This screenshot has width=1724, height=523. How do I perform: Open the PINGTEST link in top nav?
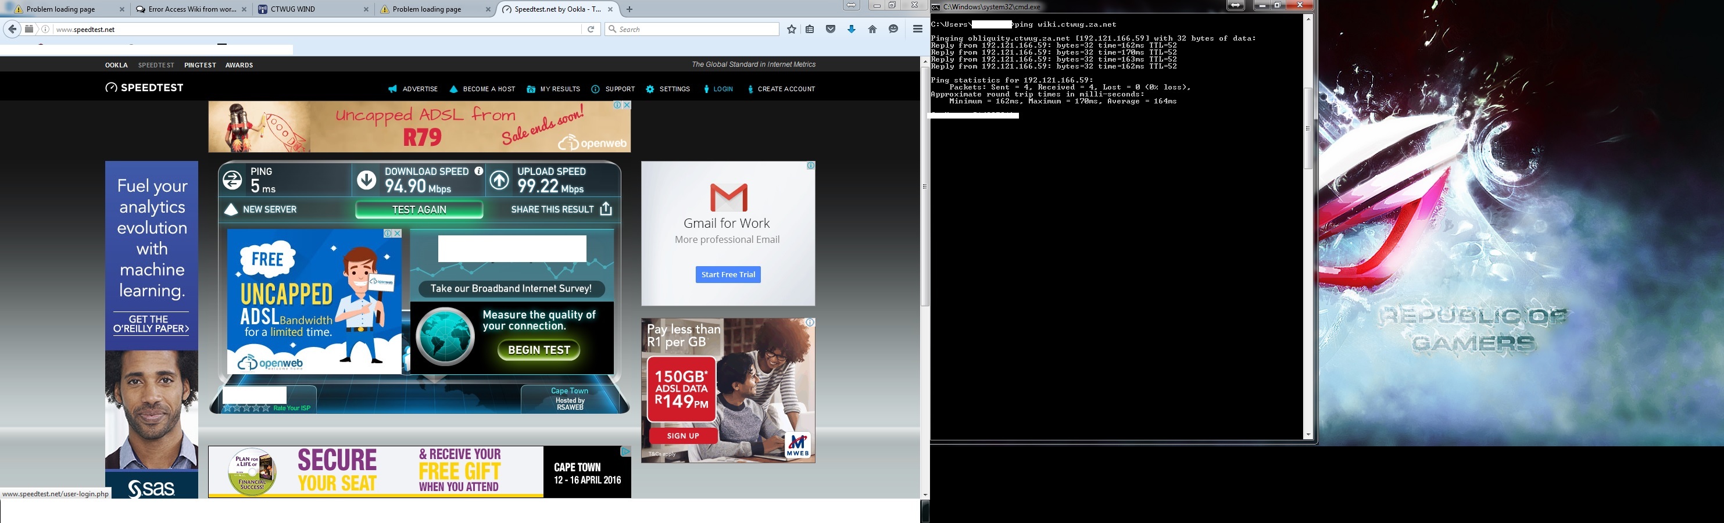coord(199,66)
